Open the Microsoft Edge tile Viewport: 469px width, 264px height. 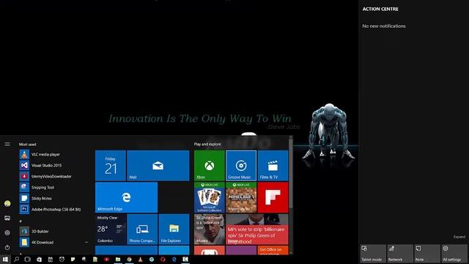tap(126, 197)
